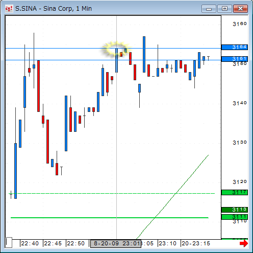
Task: Click the tall red candle after 22:40
Action: pos(39,86)
